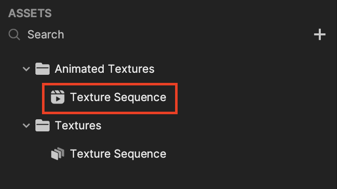Click the clapperboard animated sequence icon
The image size is (337, 189).
pyautogui.click(x=58, y=97)
